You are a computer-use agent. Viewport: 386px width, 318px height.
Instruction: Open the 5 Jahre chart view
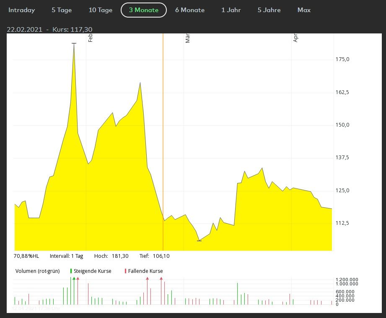[x=269, y=10]
